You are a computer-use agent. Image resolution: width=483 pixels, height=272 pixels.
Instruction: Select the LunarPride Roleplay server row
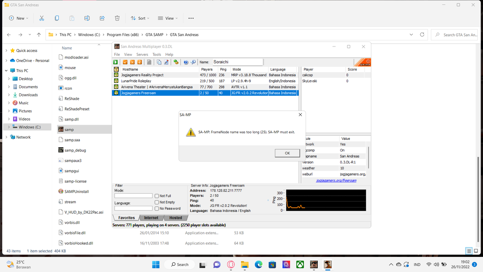tap(205, 81)
